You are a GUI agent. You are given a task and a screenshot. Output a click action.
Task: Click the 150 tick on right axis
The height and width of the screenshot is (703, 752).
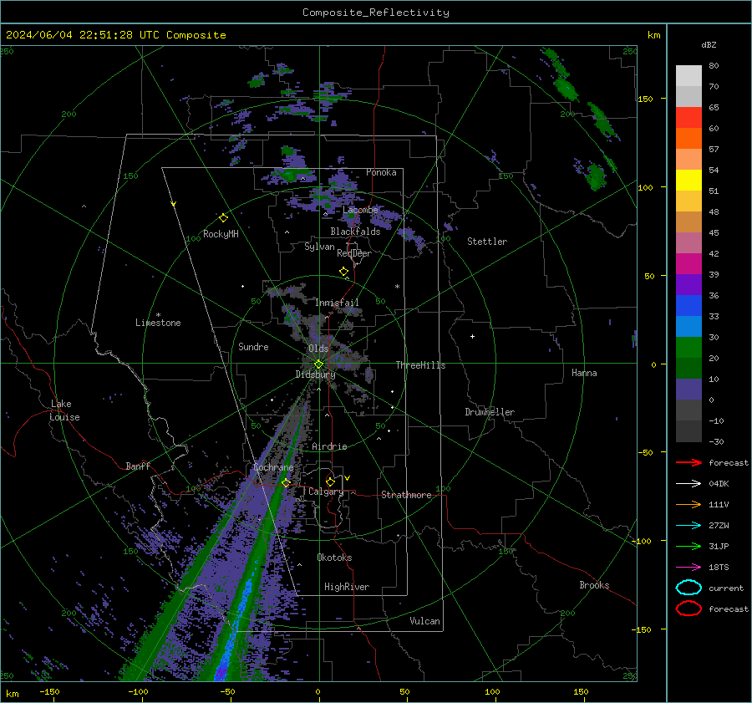(645, 99)
